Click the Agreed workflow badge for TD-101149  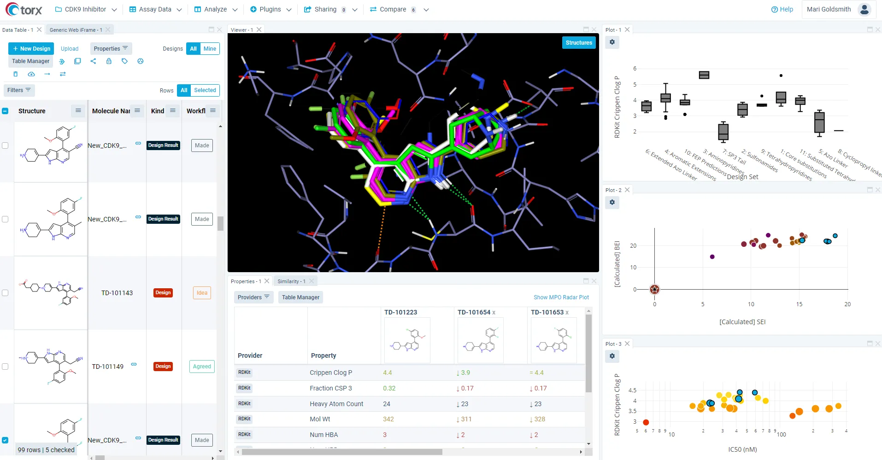pos(202,367)
